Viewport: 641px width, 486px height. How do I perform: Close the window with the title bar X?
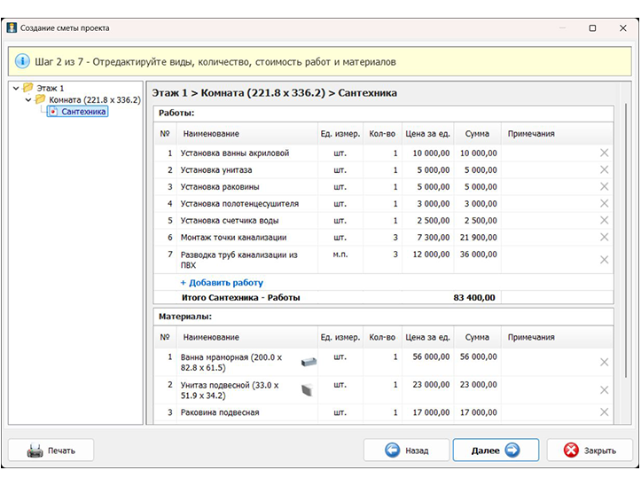(x=622, y=27)
